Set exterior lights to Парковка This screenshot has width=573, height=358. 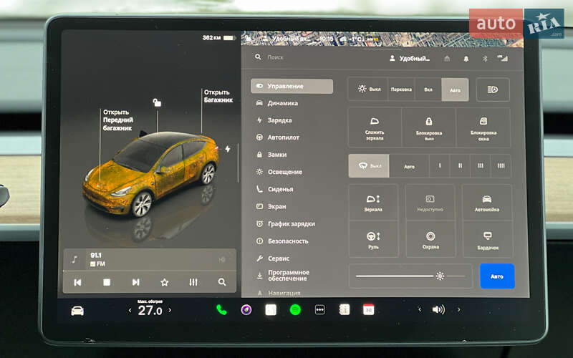point(401,89)
